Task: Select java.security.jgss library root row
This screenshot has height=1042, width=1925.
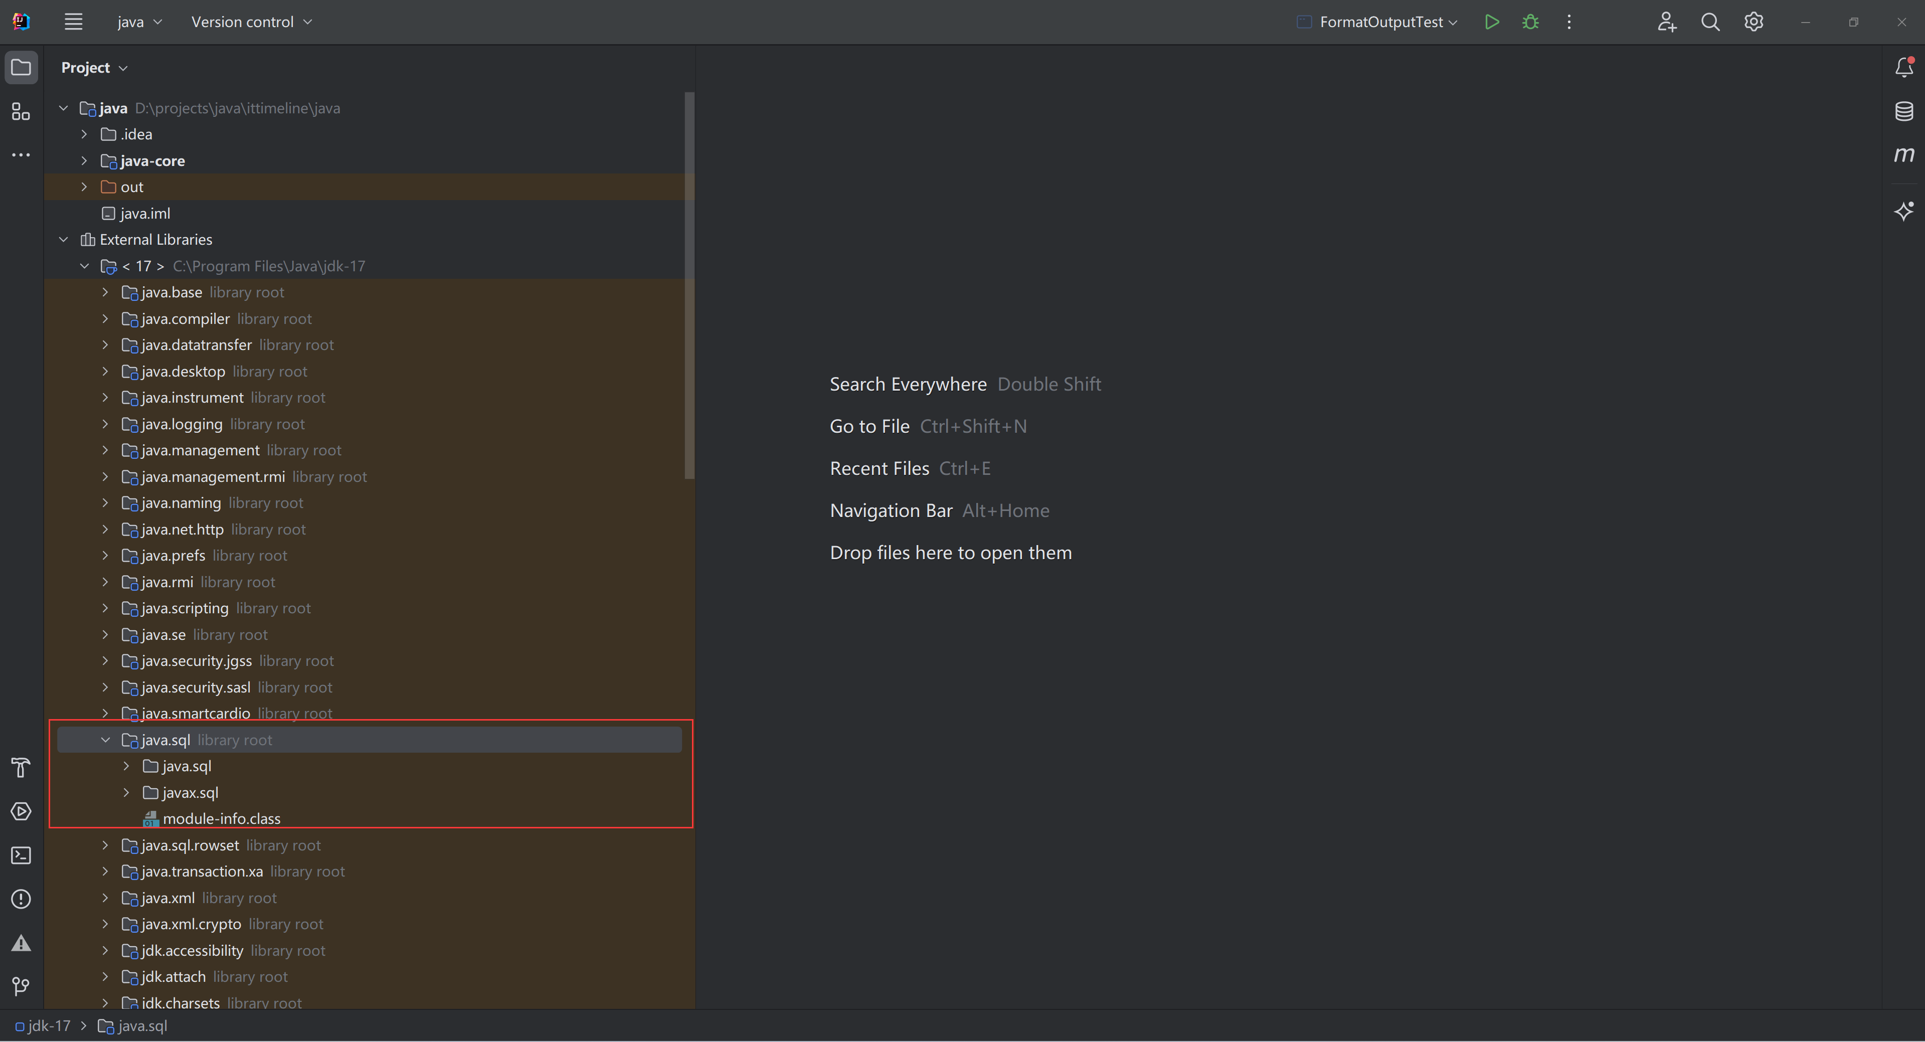Action: (x=369, y=661)
